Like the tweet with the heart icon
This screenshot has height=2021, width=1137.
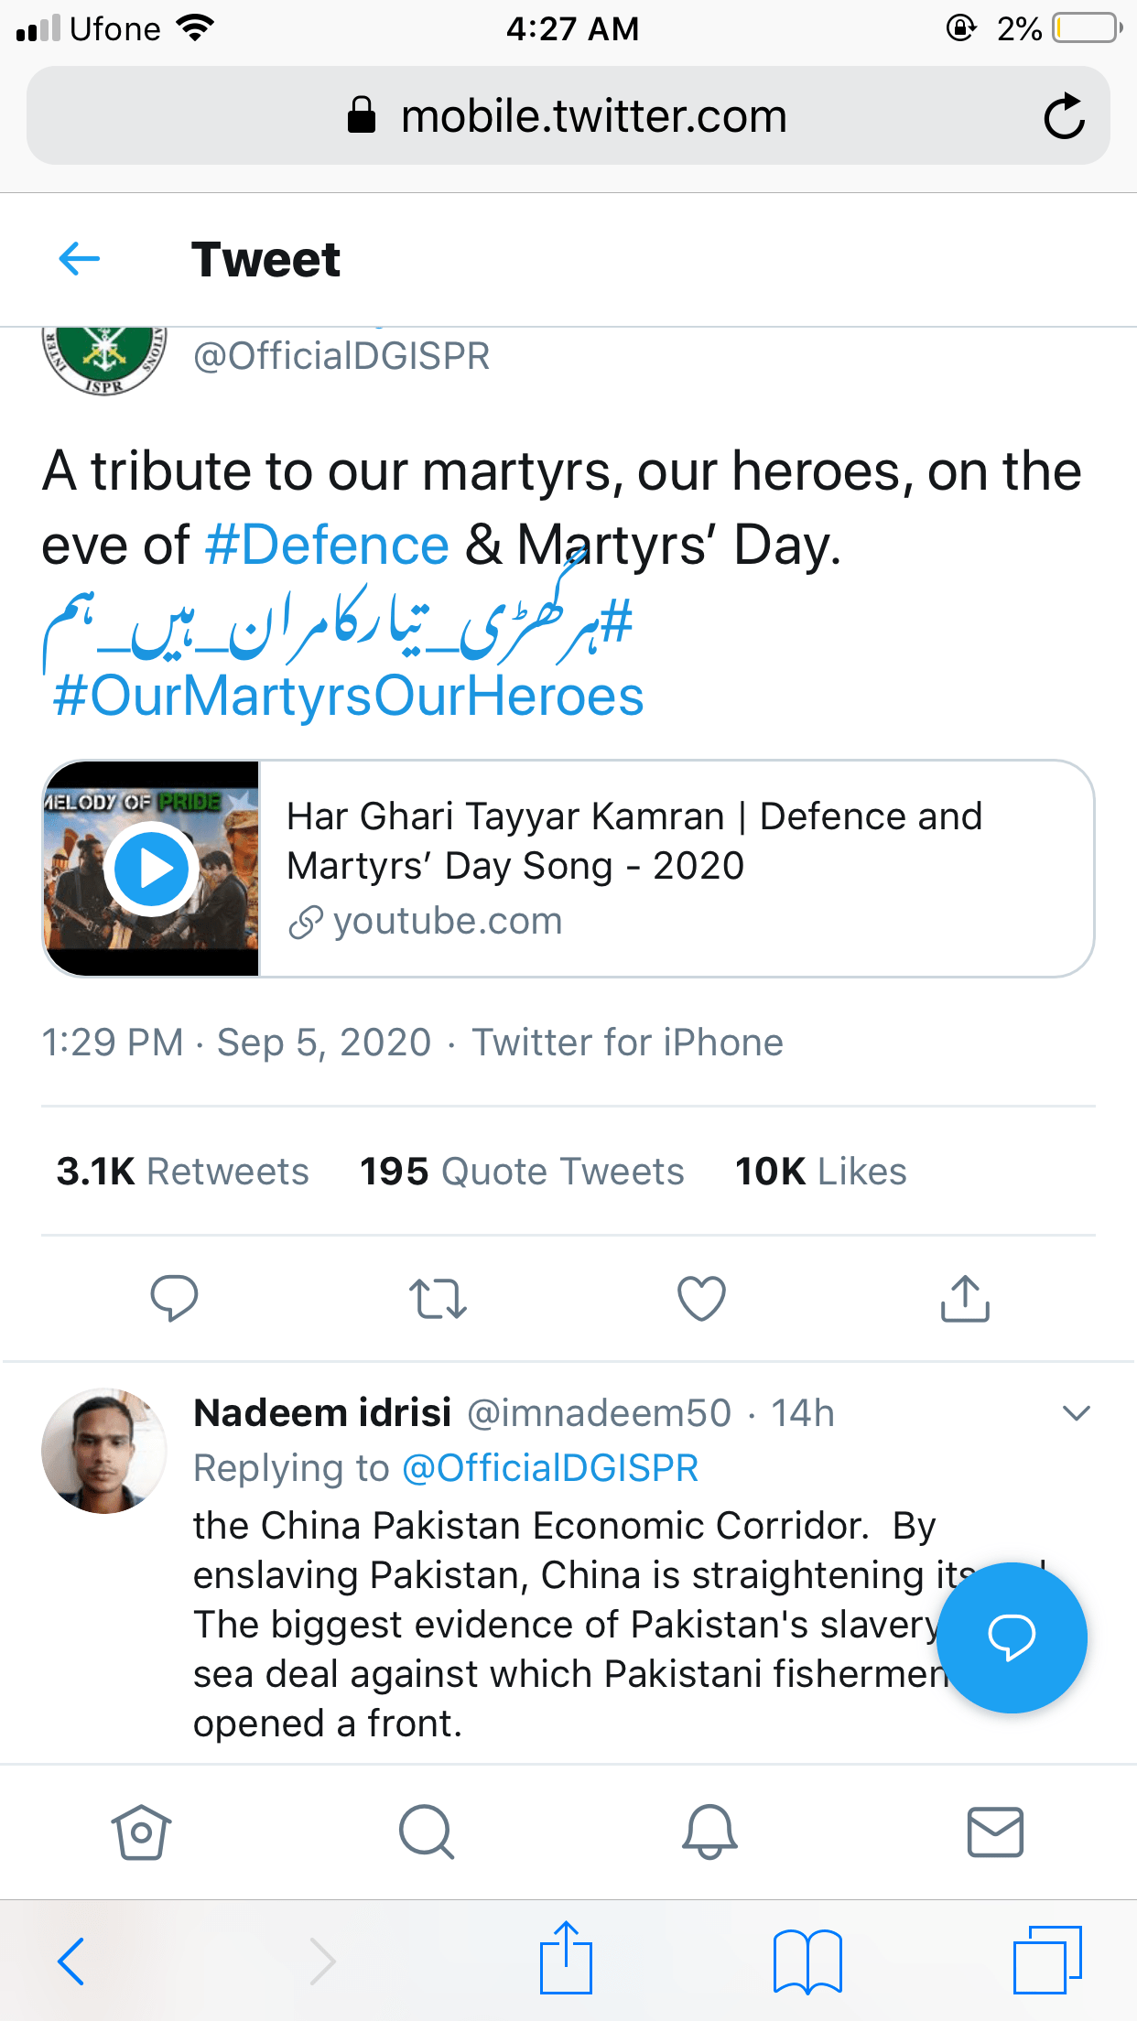click(701, 1299)
